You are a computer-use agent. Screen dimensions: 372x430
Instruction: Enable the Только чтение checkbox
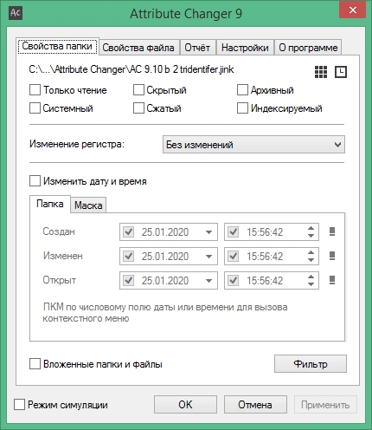point(35,90)
